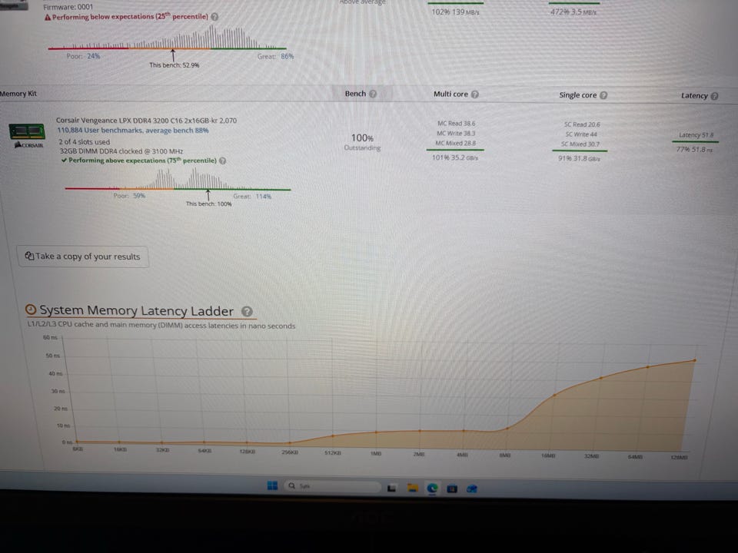The height and width of the screenshot is (553, 738).
Task: Click the '100% Outstanding' bench score
Action: tap(362, 142)
